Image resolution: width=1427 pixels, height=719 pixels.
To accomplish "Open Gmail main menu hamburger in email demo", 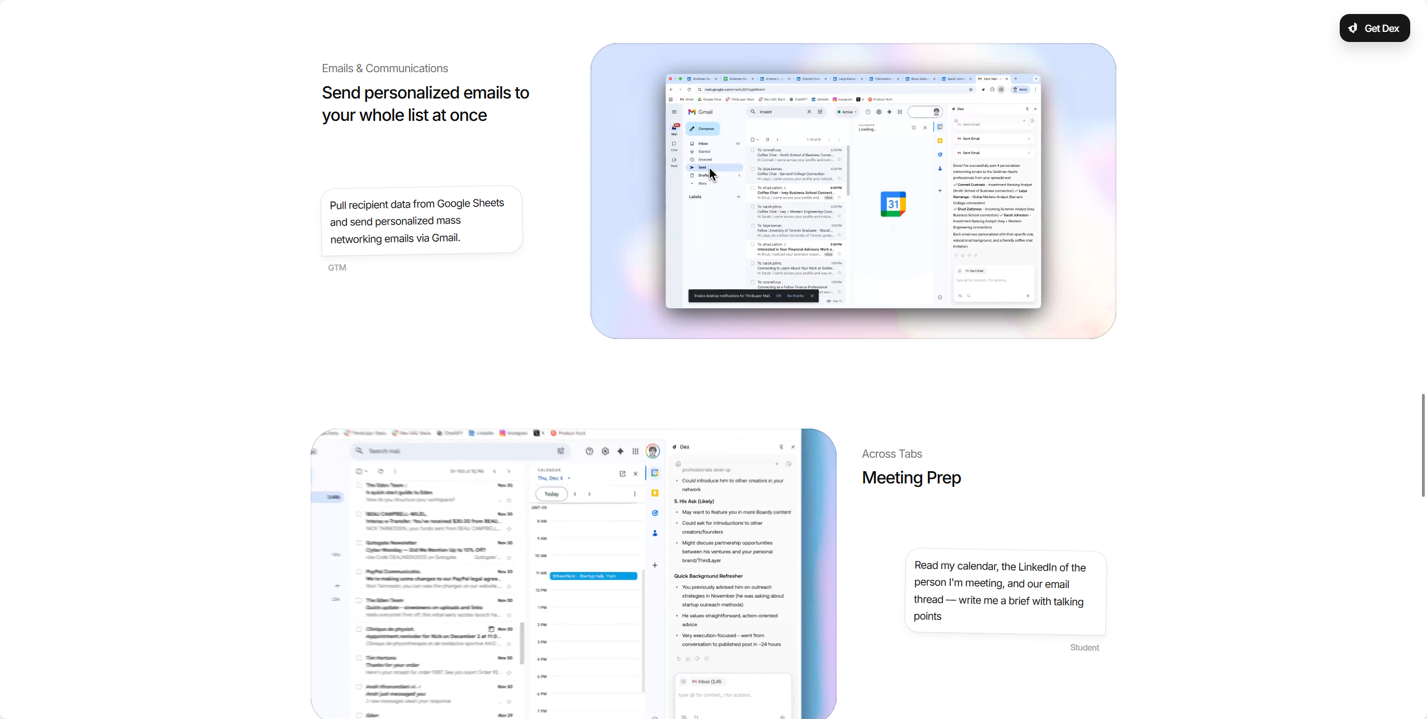I will (x=674, y=112).
